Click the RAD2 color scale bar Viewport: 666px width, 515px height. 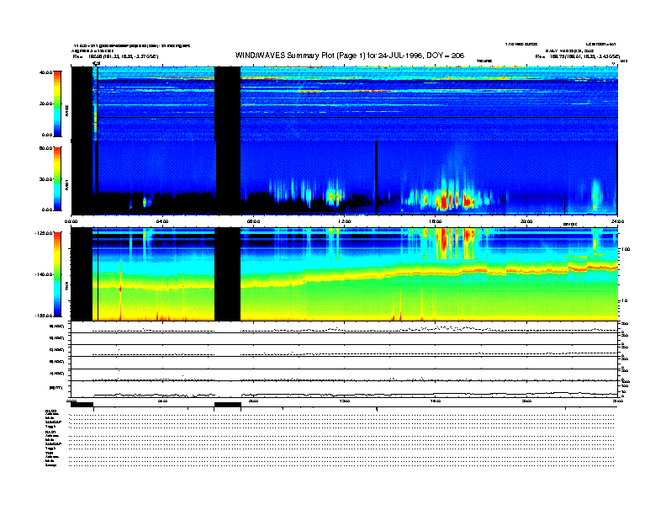(x=57, y=104)
